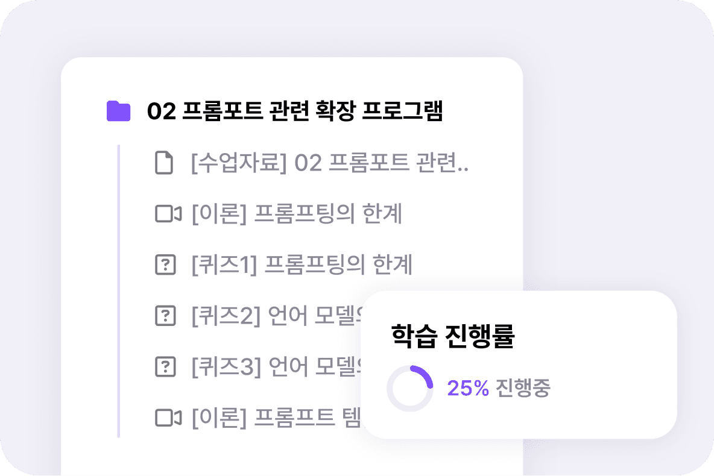This screenshot has width=714, height=476.
Task: Click the question-mark icon beside [퀴즈2]
Action: 165,315
